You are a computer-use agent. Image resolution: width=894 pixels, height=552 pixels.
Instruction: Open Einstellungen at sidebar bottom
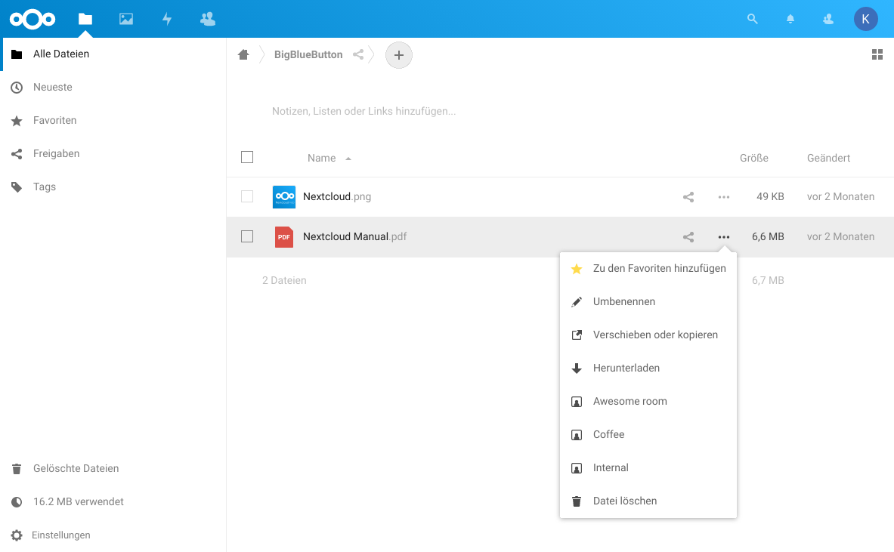[60, 535]
